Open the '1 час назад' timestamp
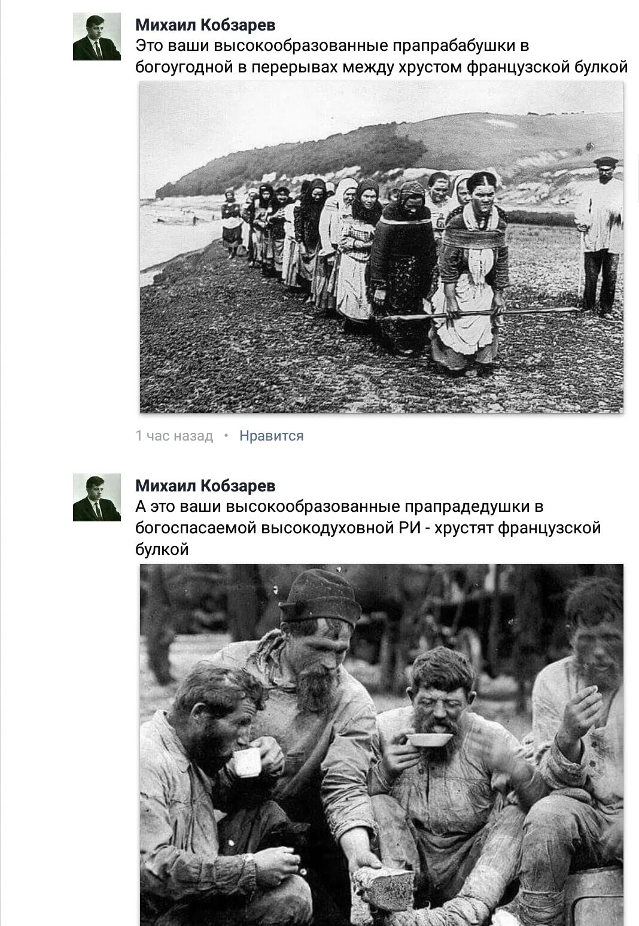The image size is (639, 926). click(x=174, y=436)
